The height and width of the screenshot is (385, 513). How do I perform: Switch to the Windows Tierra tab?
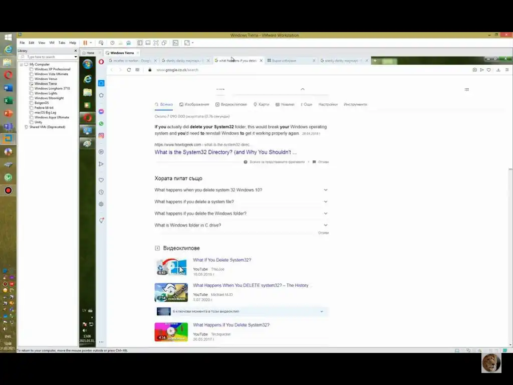click(x=122, y=53)
